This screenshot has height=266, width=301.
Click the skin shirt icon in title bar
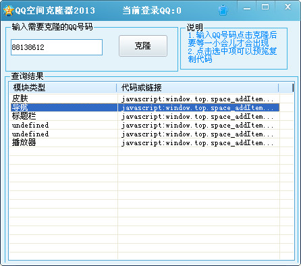pyautogui.click(x=223, y=10)
